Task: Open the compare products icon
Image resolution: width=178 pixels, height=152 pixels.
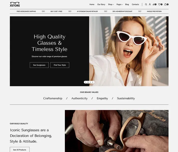Action: (154, 4)
